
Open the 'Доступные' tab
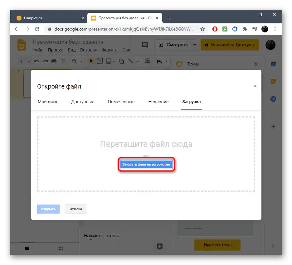(83, 102)
